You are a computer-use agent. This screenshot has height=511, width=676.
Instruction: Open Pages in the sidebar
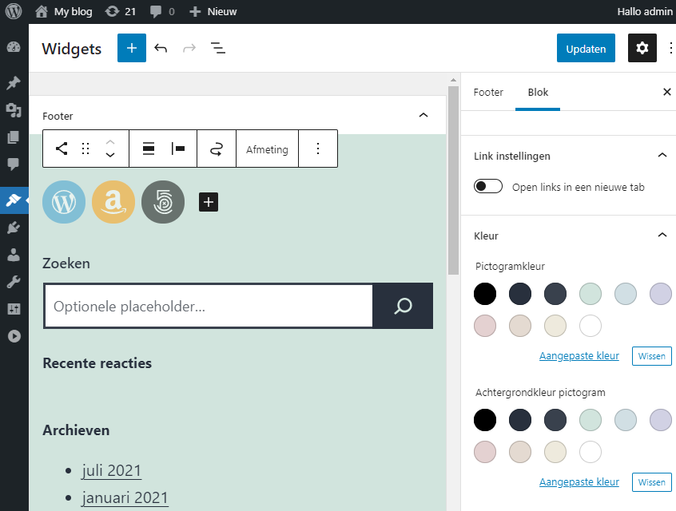point(14,137)
